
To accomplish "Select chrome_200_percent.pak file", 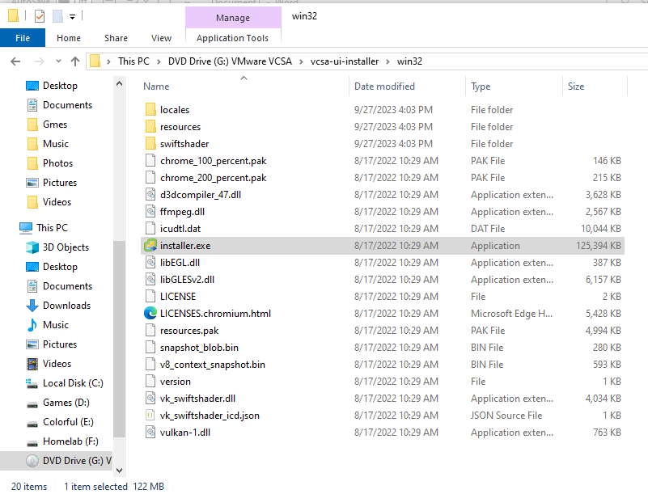I will click(383, 177).
